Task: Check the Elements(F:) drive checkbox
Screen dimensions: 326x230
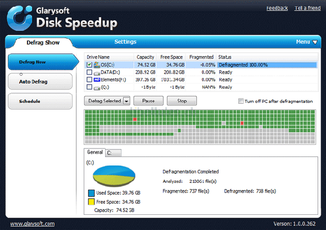Action: click(89, 80)
